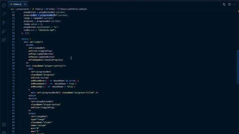The image size is (239, 134).
Task: Click the word return on line 60
Action: pyautogui.click(x=25, y=39)
